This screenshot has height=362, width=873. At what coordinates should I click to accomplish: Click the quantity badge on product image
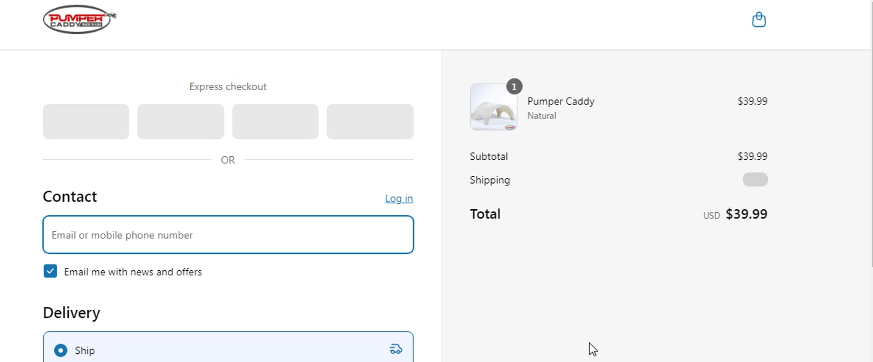click(514, 87)
